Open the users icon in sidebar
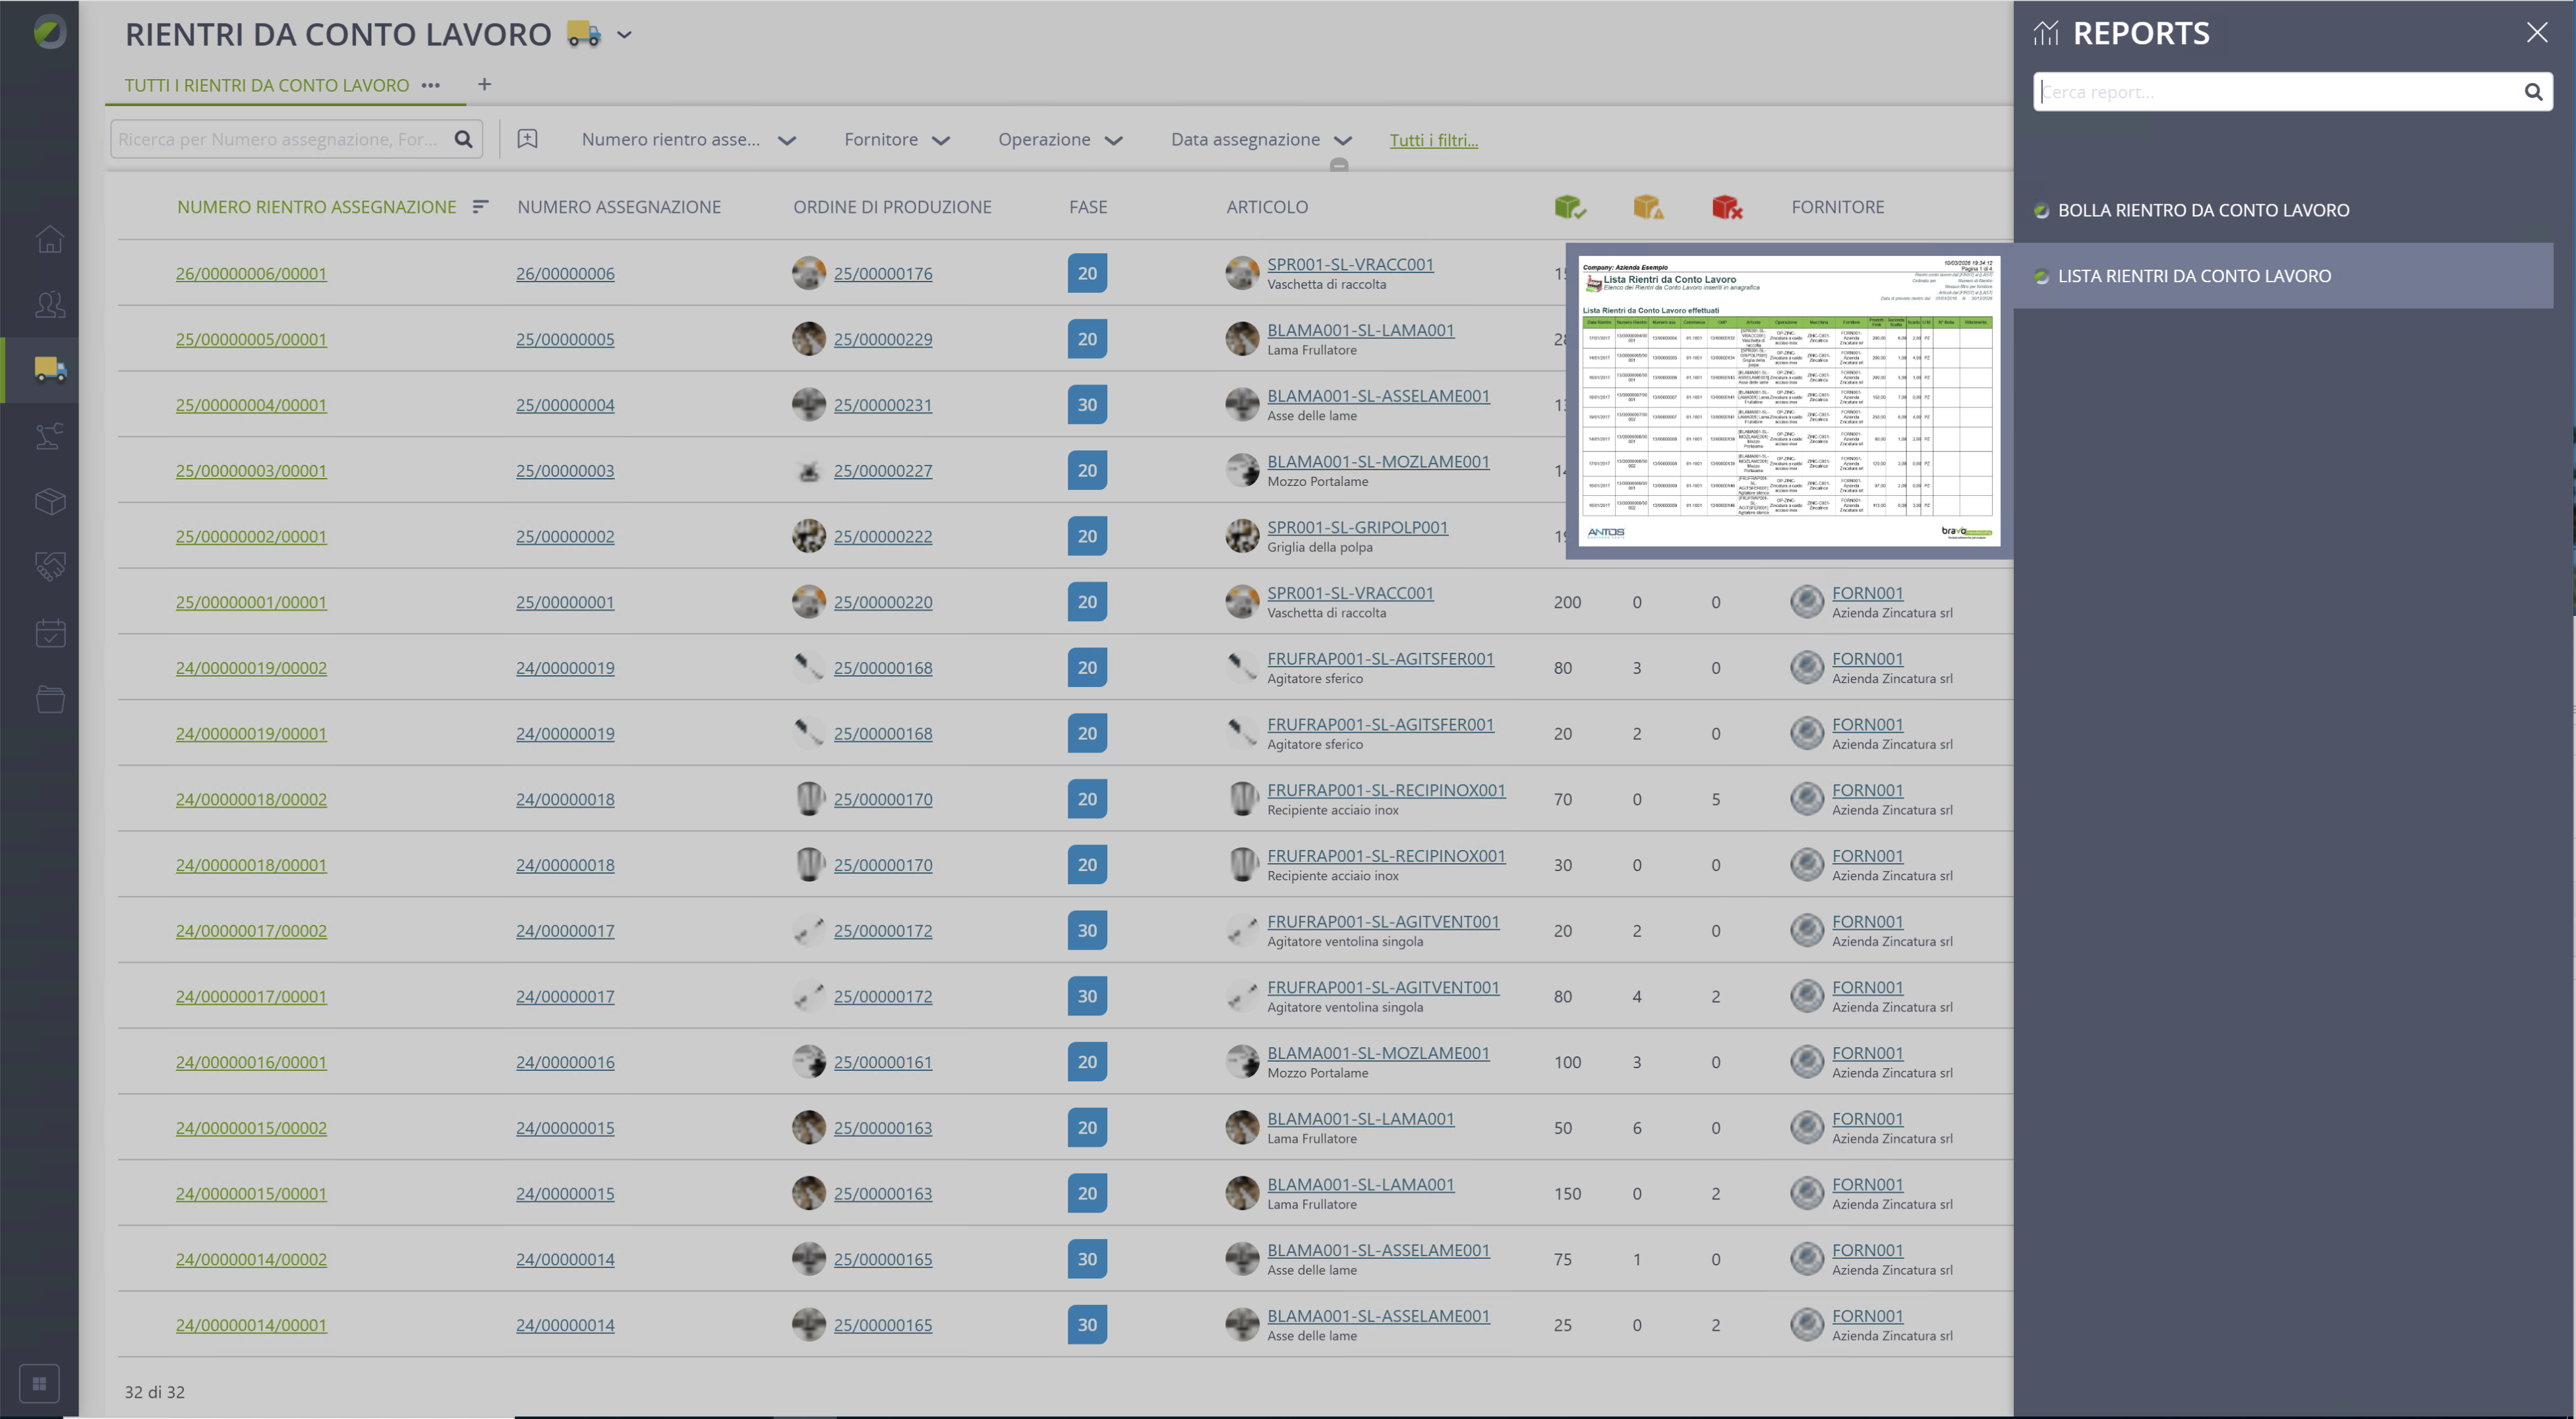Screen dimensions: 2576x1419 50,304
